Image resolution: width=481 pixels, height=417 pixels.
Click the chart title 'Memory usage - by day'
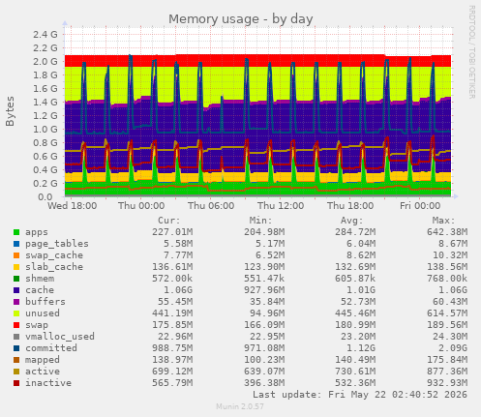pos(241,19)
